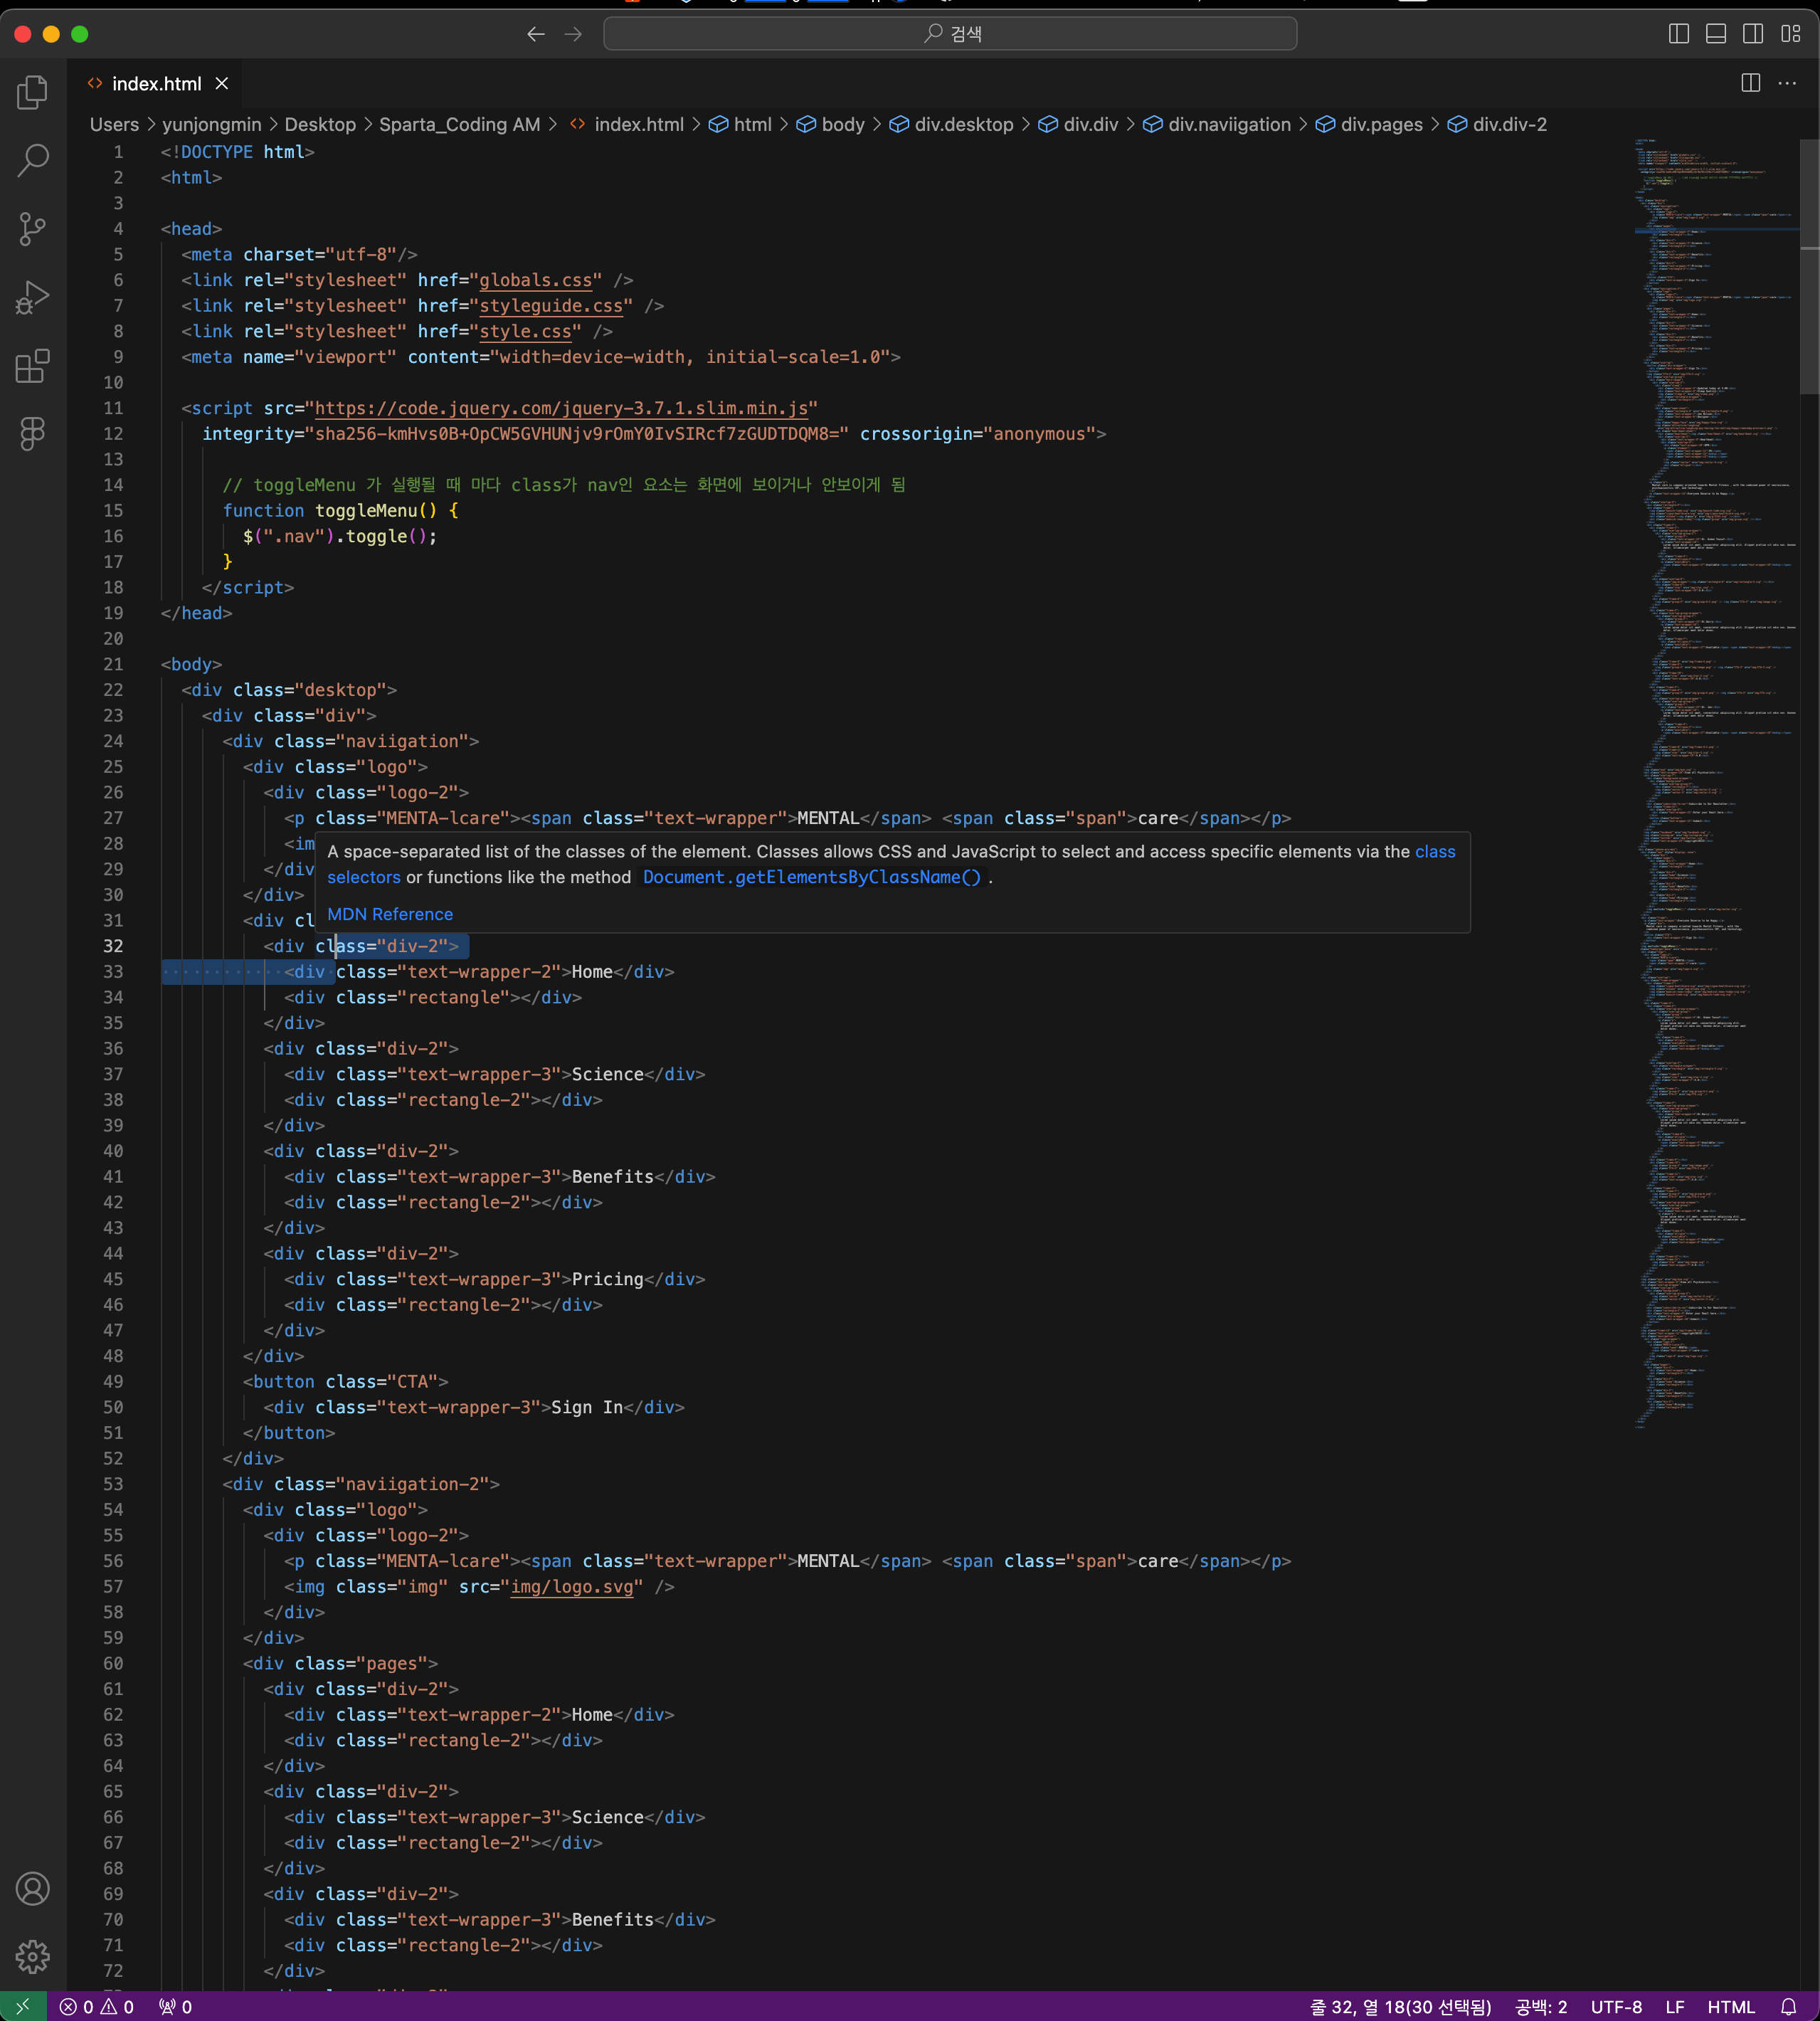Viewport: 1820px width, 2021px height.
Task: Change encoding via UTF-8 status item
Action: 1616,2006
